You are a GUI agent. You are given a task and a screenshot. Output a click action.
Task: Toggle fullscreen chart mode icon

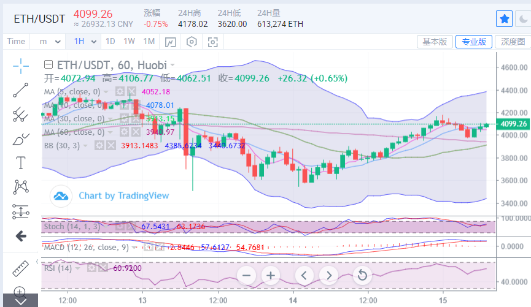212,42
